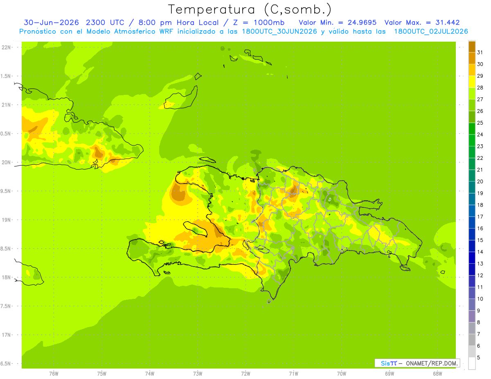Click the 6.5N latitude label
491x379 pixels.
(6, 364)
